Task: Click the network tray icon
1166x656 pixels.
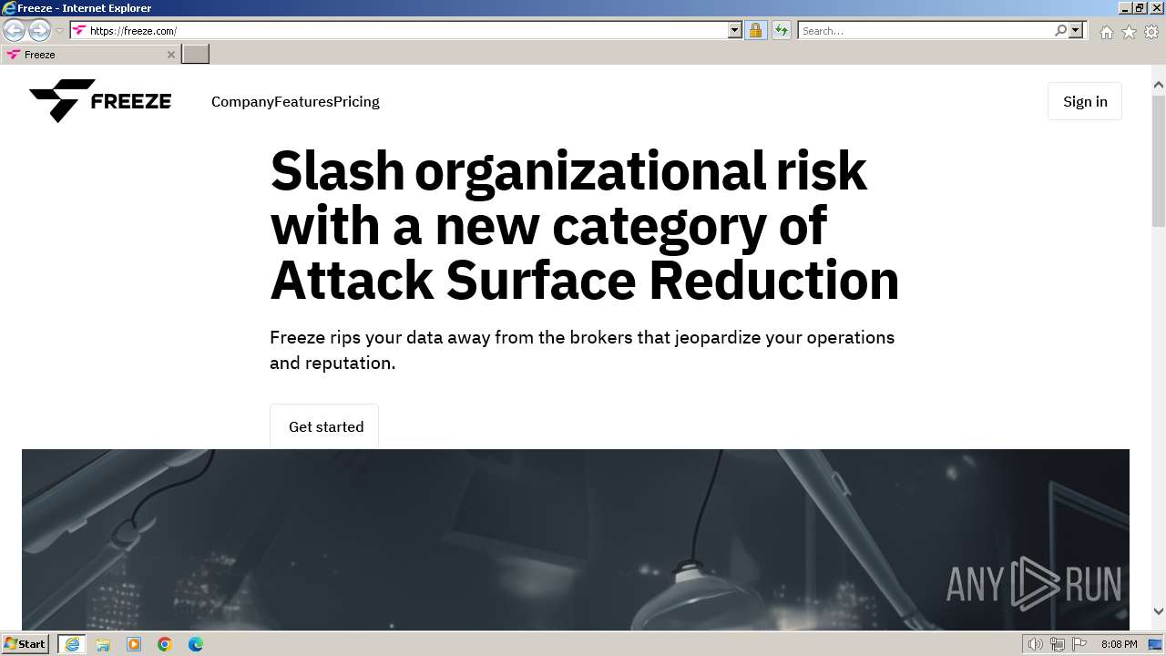Action: click(1058, 644)
